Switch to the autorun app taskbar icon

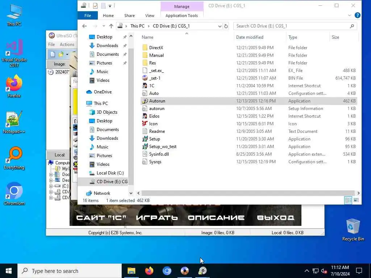point(203,271)
